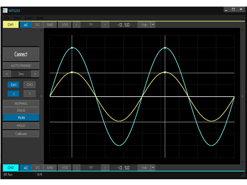Decrease the timebase from 2ms
Screen dimensions: 247x185
pos(7,74)
